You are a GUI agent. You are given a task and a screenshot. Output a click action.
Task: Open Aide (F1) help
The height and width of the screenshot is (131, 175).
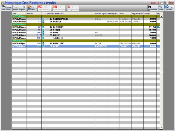[161, 8]
